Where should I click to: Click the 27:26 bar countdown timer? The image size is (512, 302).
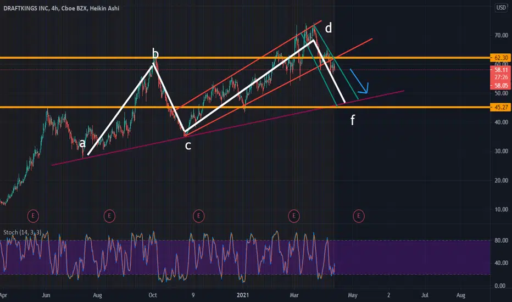click(x=500, y=77)
